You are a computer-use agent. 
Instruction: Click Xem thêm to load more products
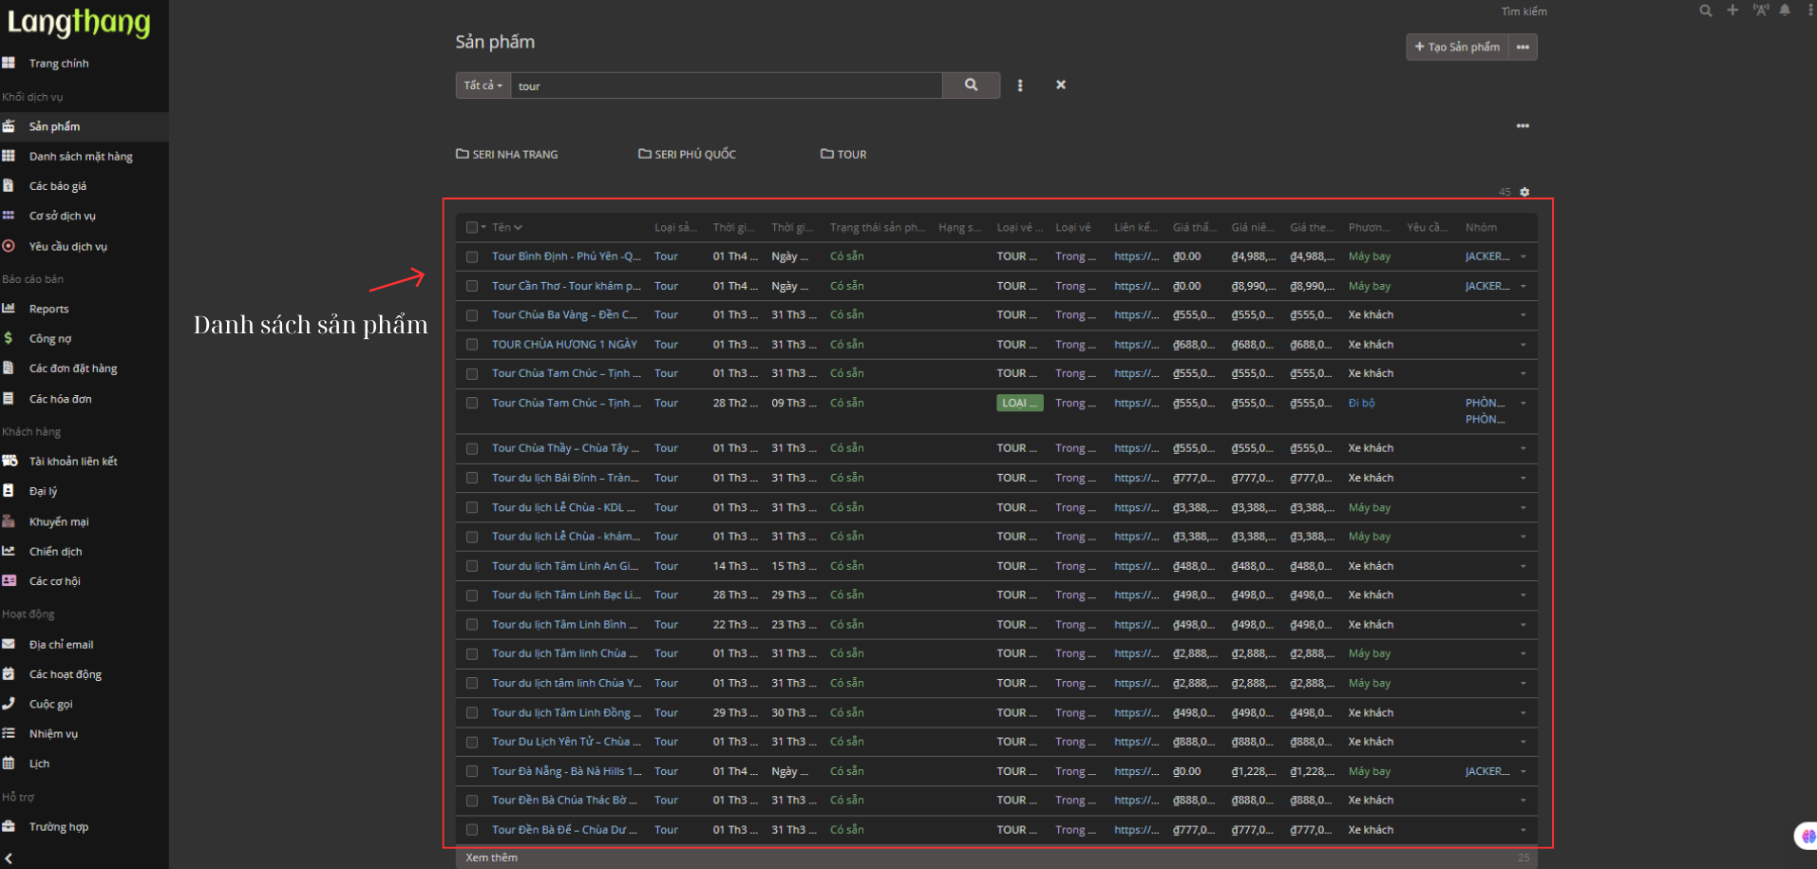(x=492, y=858)
